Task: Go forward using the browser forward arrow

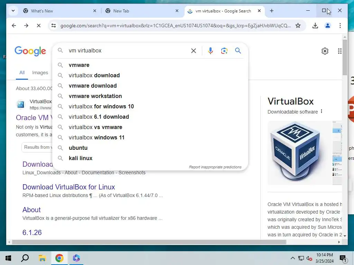Action: (x=26, y=26)
